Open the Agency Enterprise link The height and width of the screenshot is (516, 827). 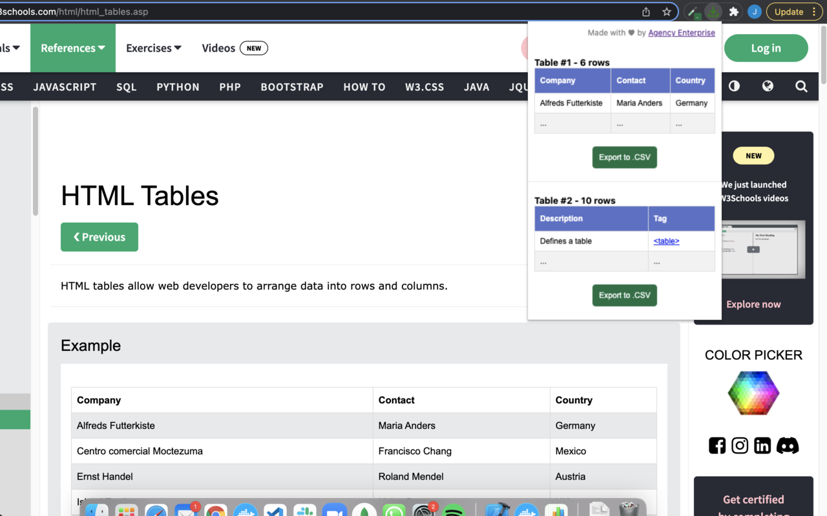(x=682, y=32)
